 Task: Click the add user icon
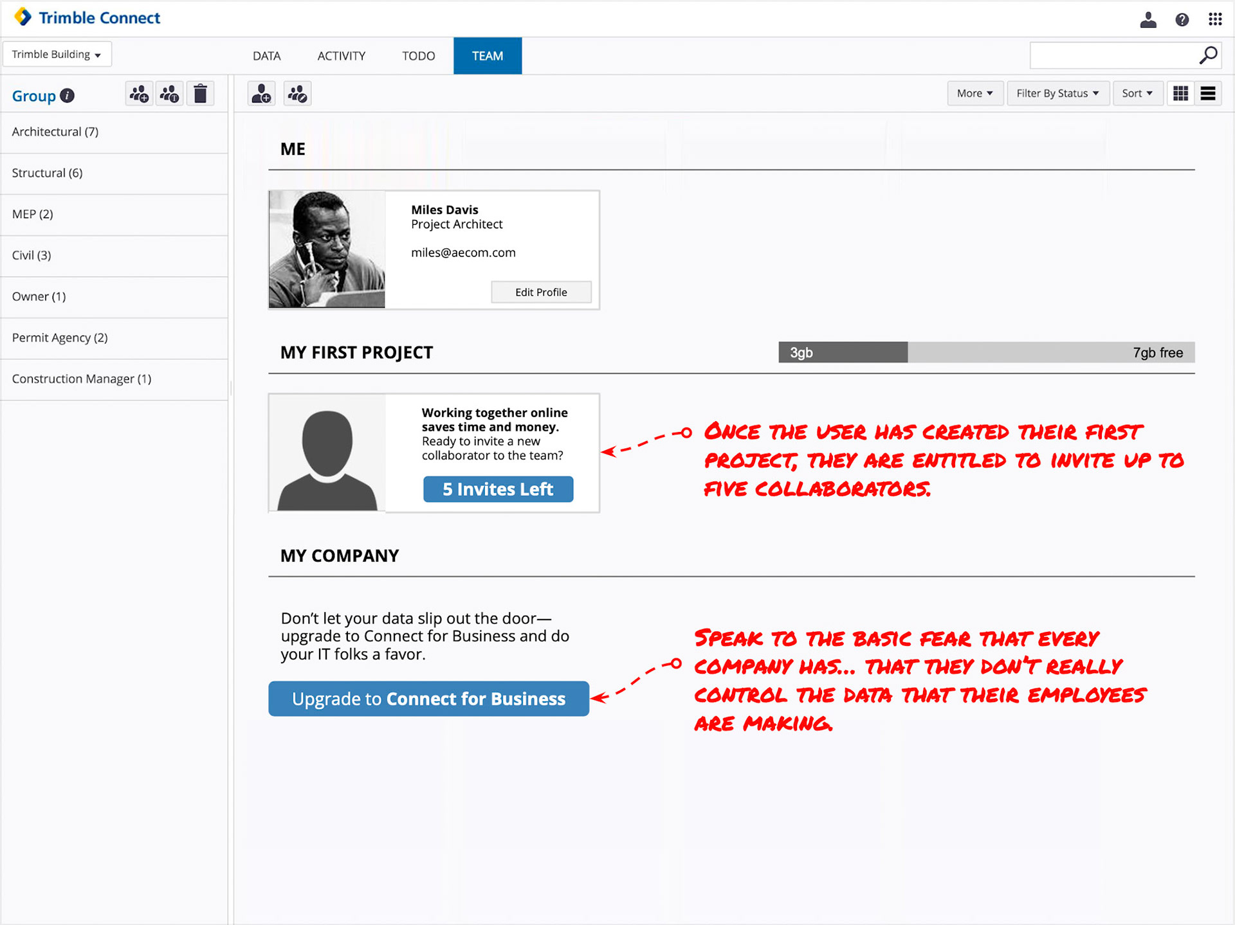262,94
